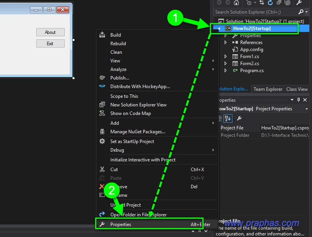Choose Open Folder in File Explorer
This screenshot has width=312, height=237.
pyautogui.click(x=157, y=214)
